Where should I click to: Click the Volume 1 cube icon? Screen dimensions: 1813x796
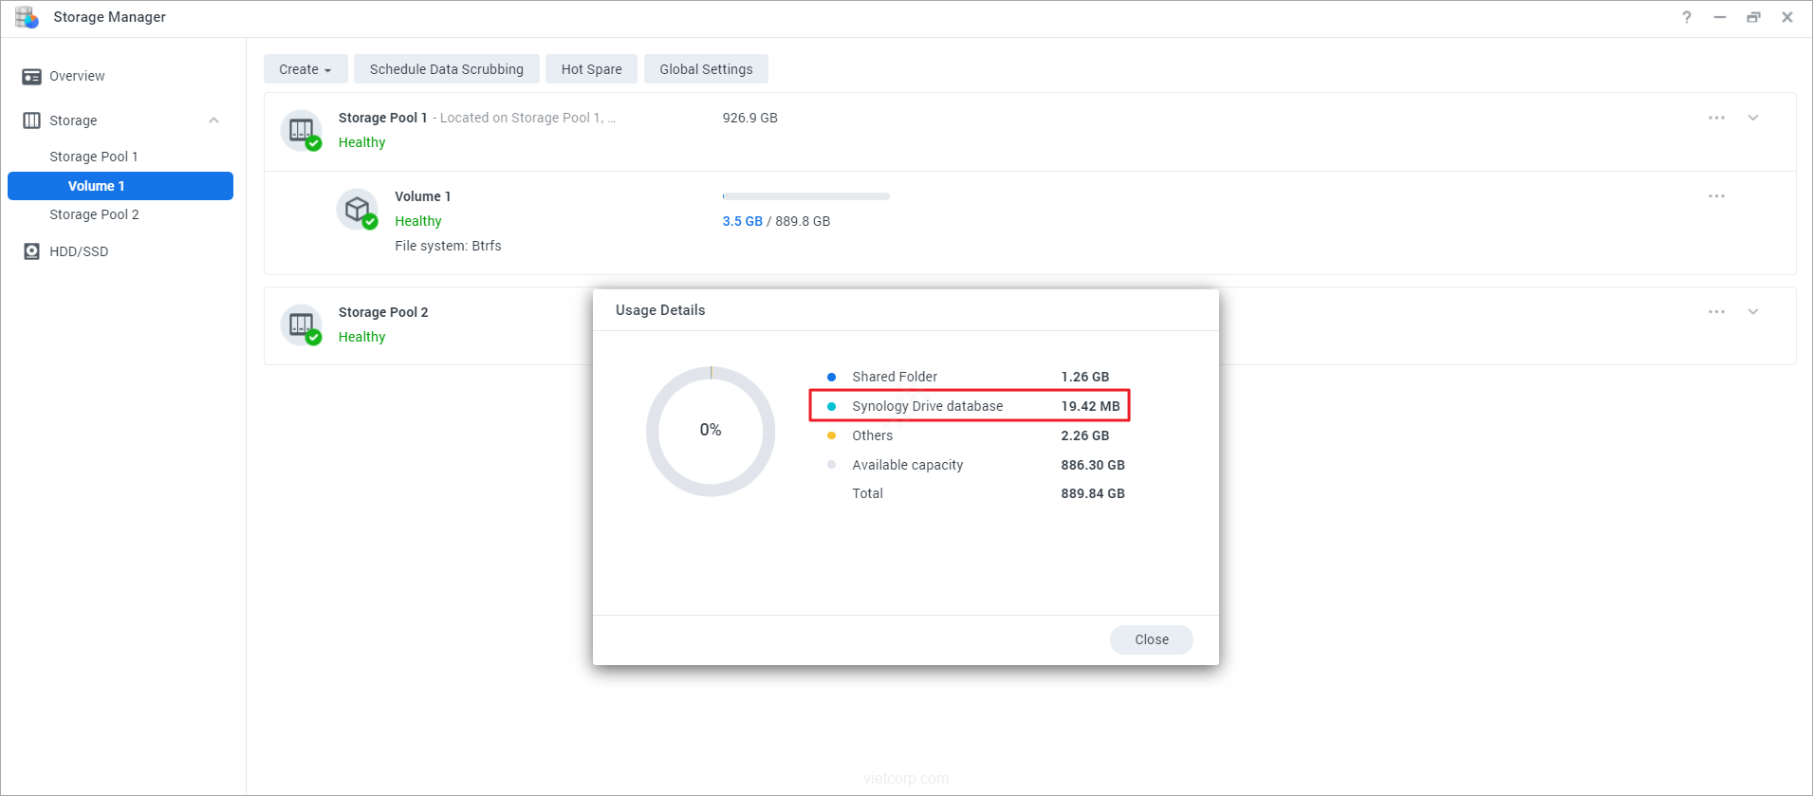tap(358, 209)
